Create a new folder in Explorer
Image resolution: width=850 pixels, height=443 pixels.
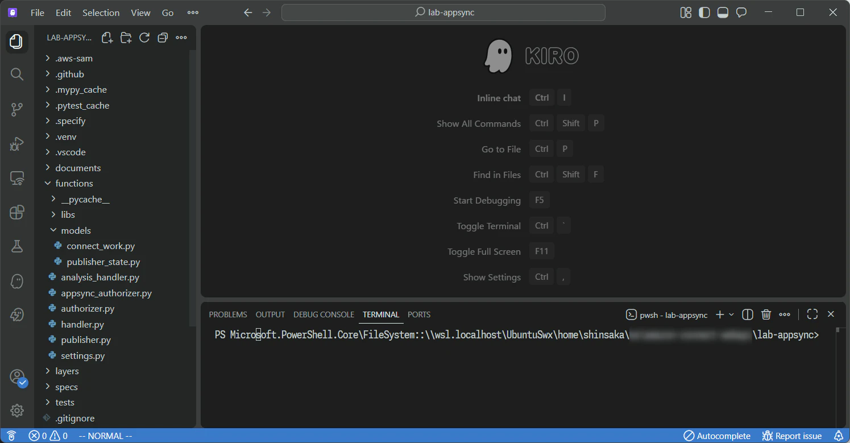coord(126,38)
